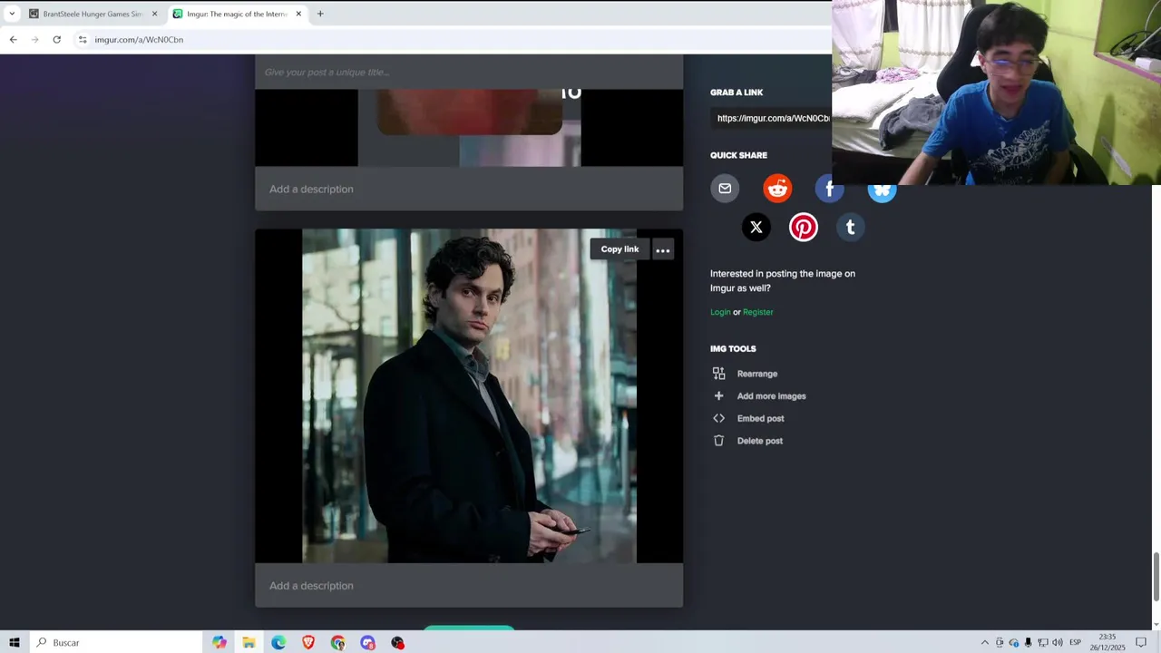Open the Windows Start menu

point(14,642)
